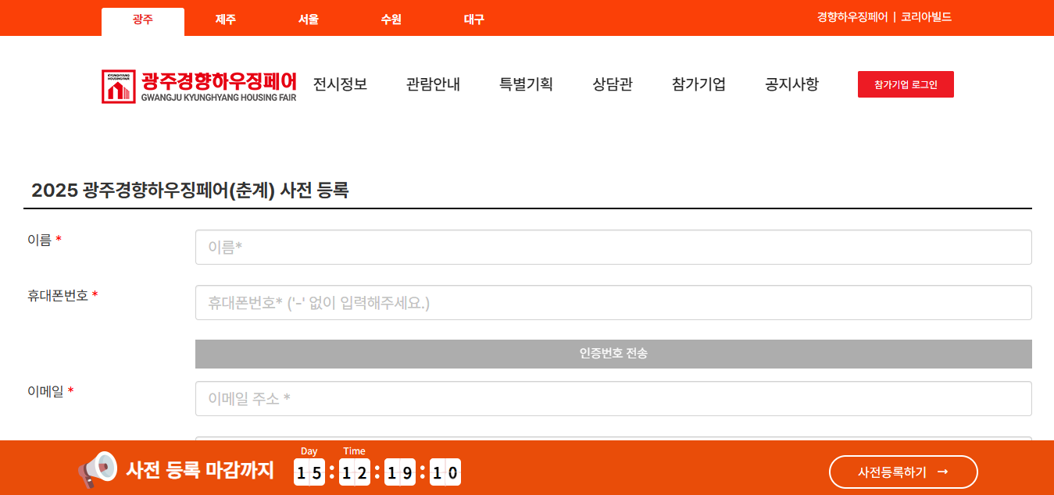The height and width of the screenshot is (495, 1054).
Task: Open the 전시정보 menu
Action: [x=338, y=84]
